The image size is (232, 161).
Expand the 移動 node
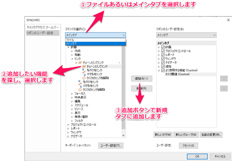(x=72, y=55)
